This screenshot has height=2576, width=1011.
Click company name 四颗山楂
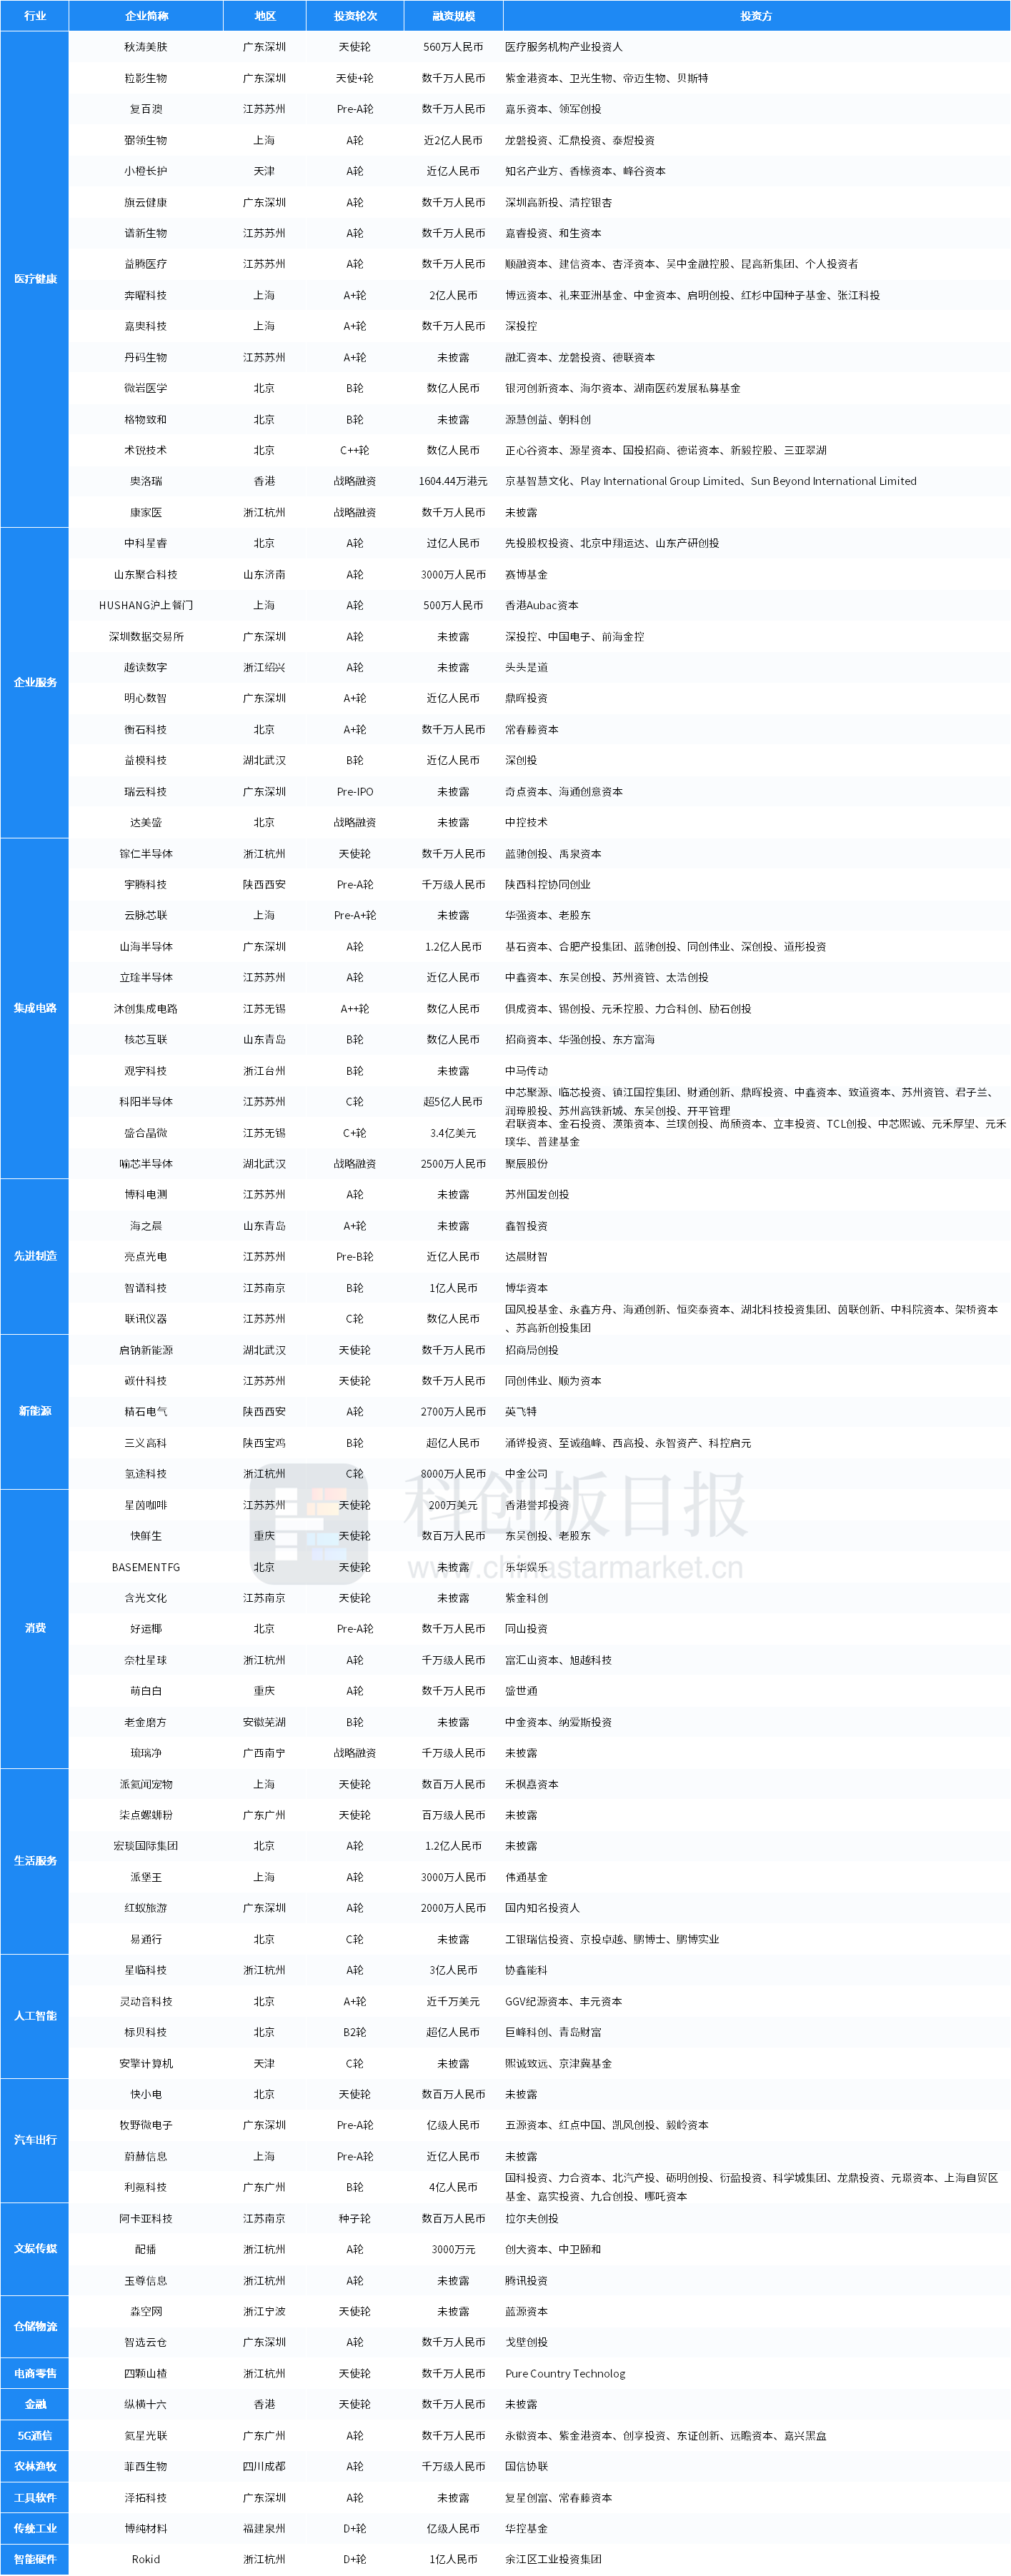(x=146, y=2373)
